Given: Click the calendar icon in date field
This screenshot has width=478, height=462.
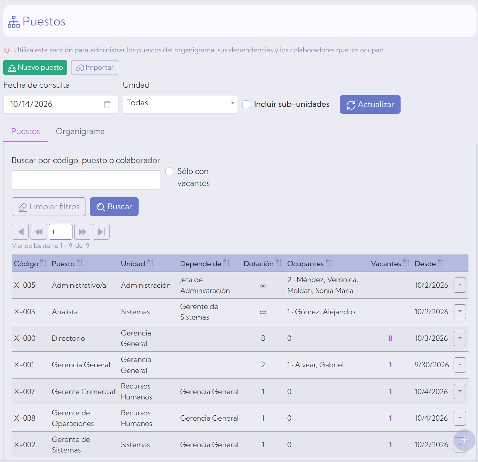Looking at the screenshot, I should pos(107,104).
